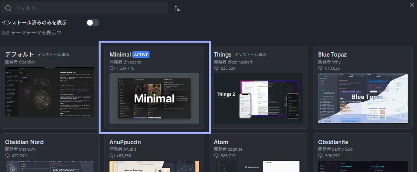Viewport: 417px width, 172px height.
Task: Open the Things 2 theme preview image
Action: pos(259,98)
